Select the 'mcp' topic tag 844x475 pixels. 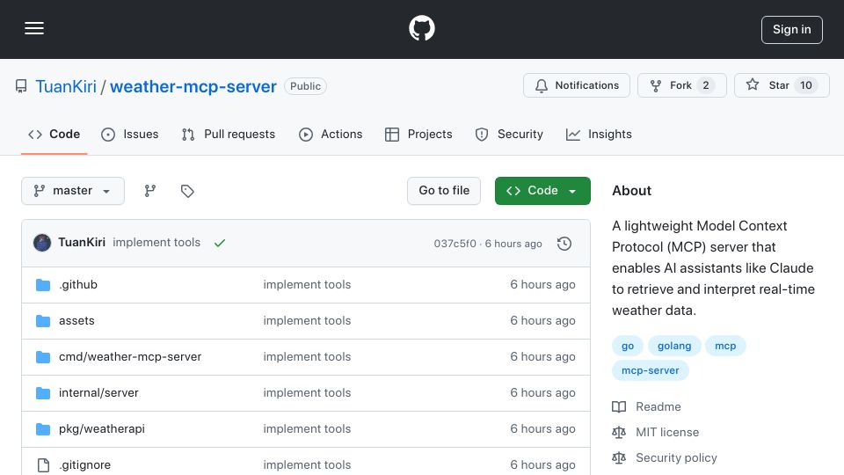(725, 346)
